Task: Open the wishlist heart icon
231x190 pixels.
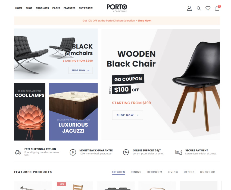Action: pyautogui.click(x=208, y=8)
